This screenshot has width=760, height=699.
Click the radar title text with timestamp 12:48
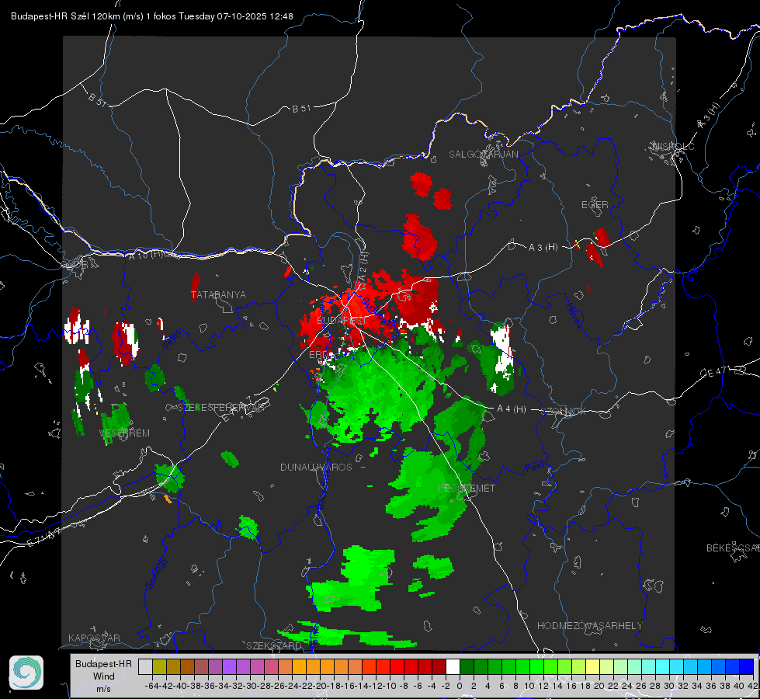tap(151, 16)
